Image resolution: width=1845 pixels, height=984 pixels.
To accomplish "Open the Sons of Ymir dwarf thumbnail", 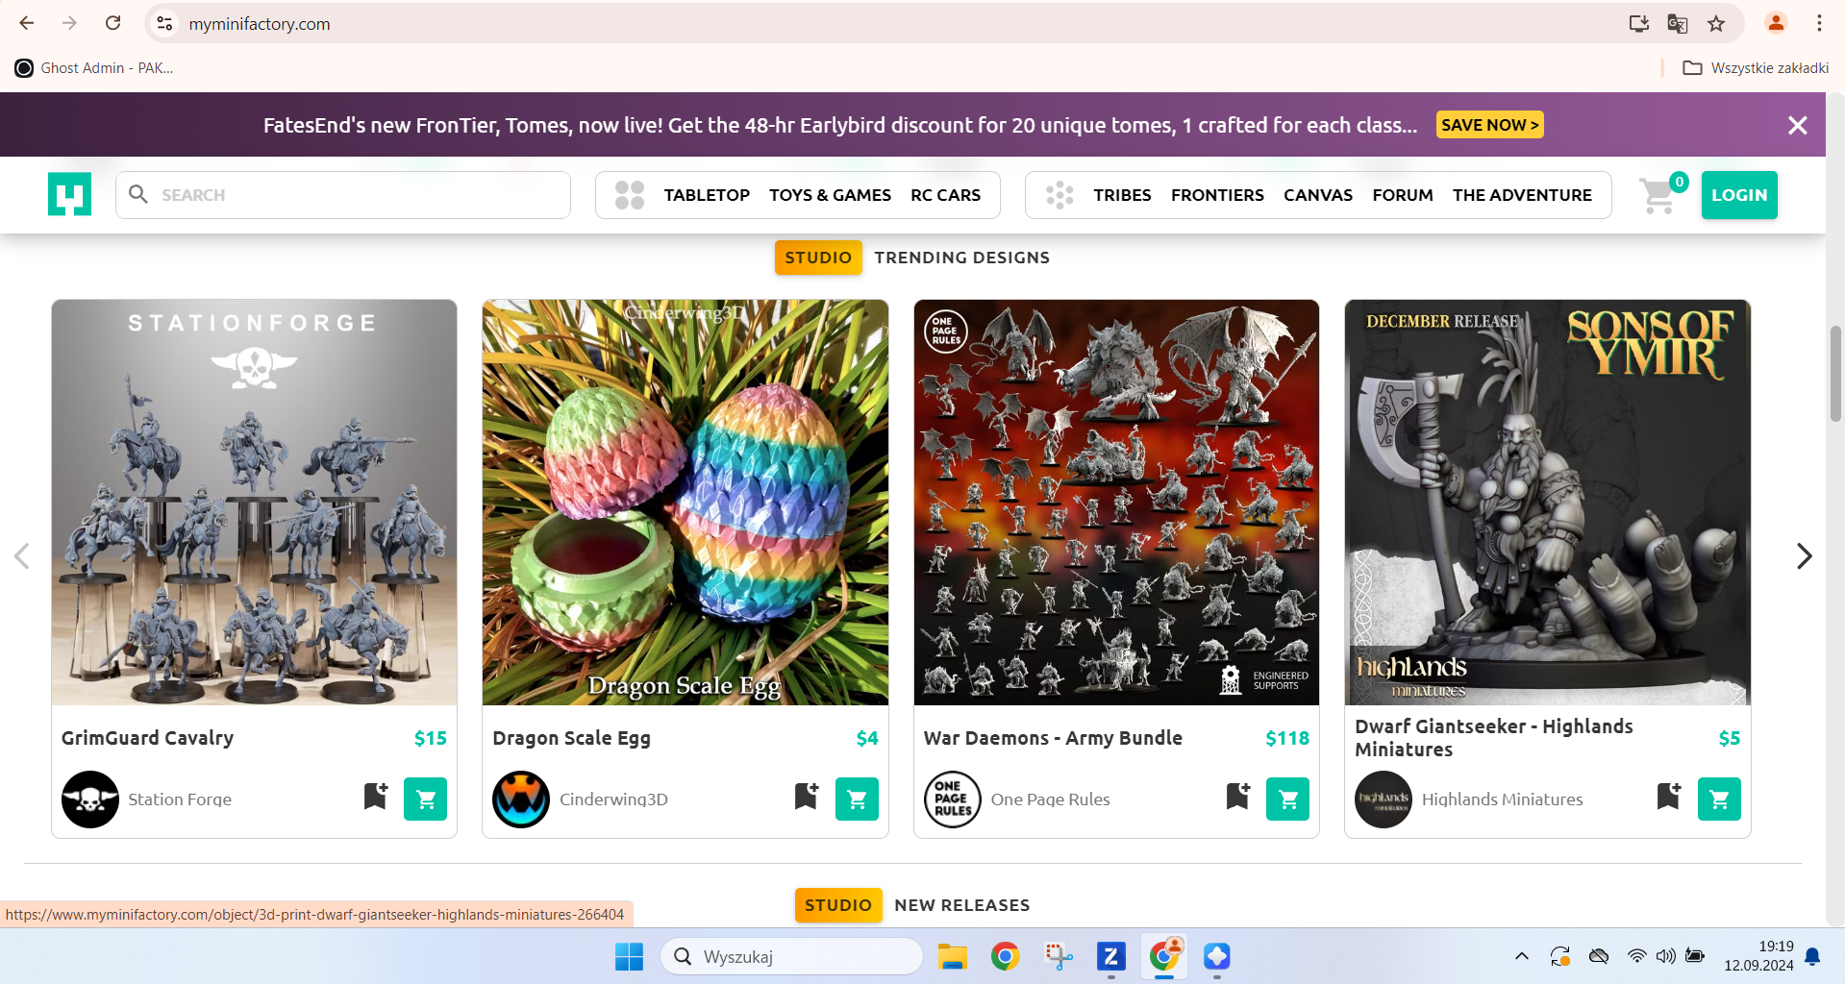I will [1548, 503].
